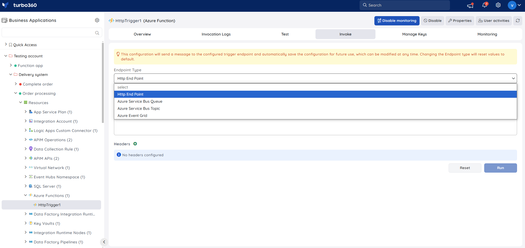Click the Resources grid icon
The width and height of the screenshot is (525, 248).
click(25, 102)
